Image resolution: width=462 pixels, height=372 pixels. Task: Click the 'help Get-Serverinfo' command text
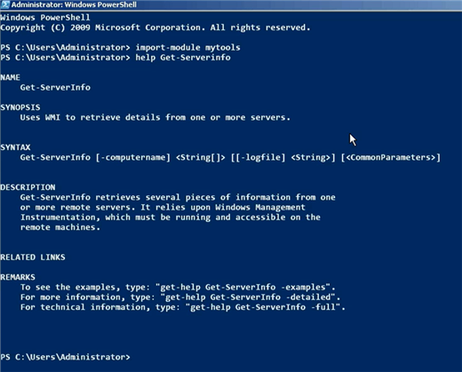coord(183,58)
